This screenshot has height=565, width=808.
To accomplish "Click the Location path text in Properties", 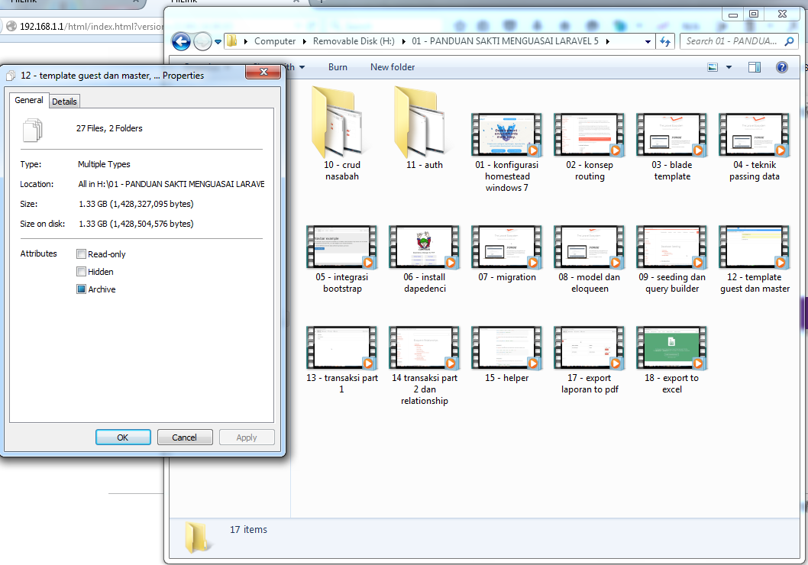I will pyautogui.click(x=171, y=184).
